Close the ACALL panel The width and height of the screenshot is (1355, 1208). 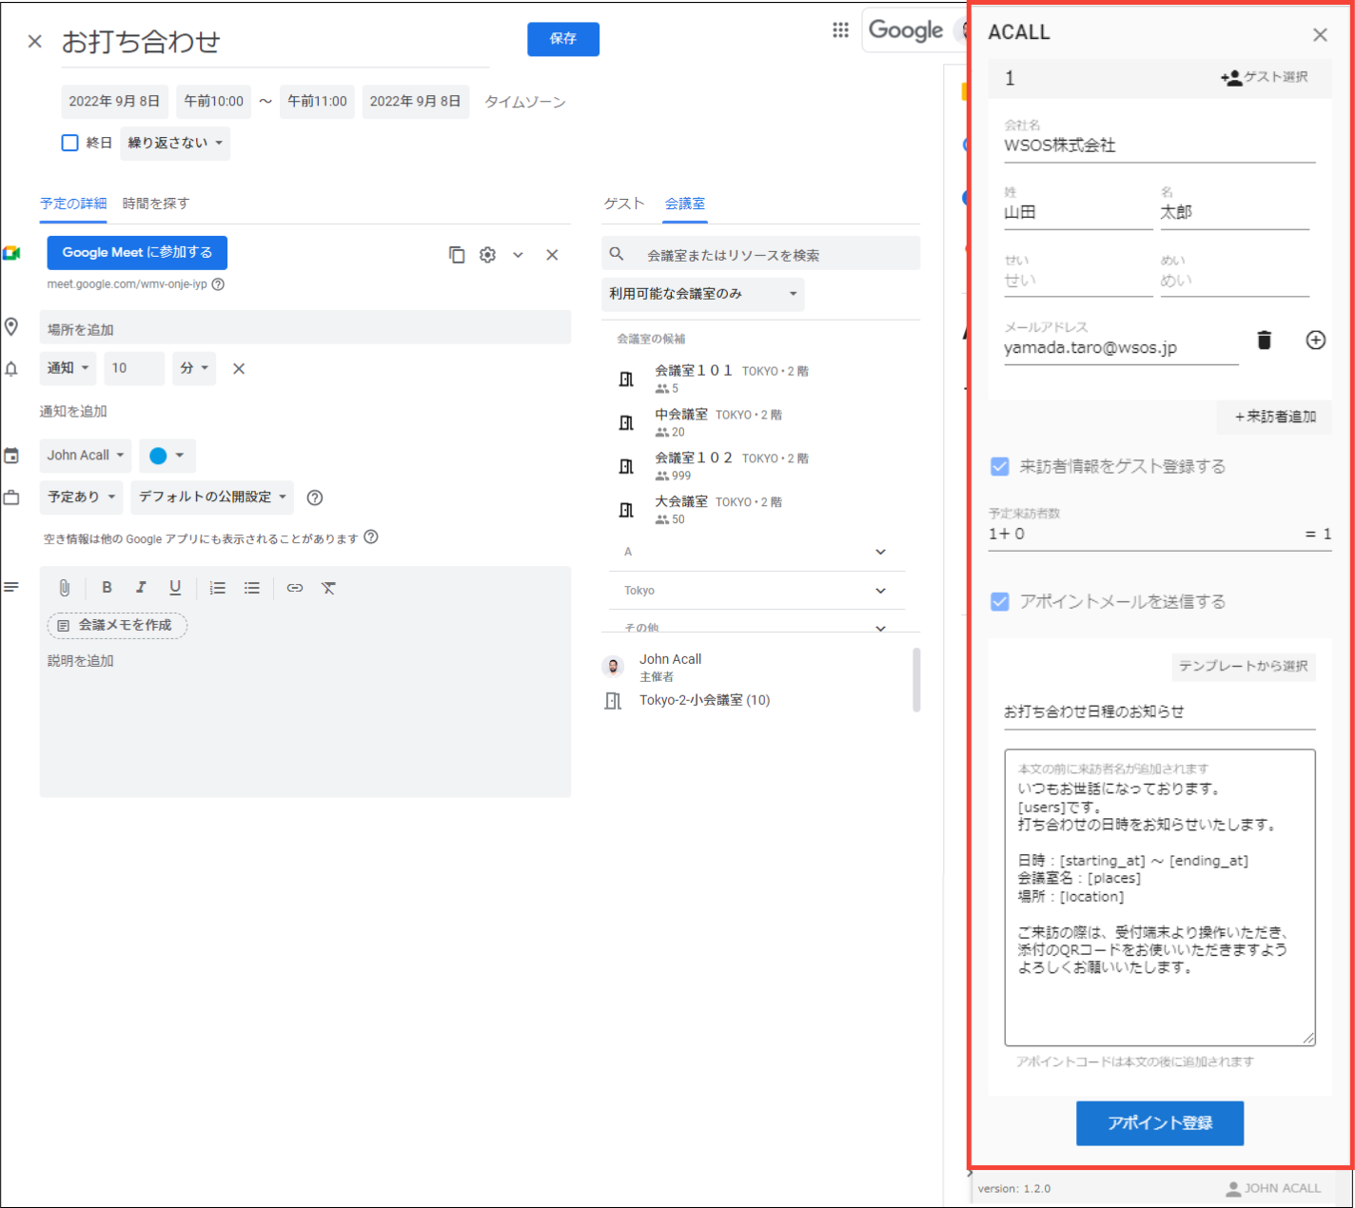(1320, 35)
